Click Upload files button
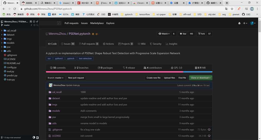The height and width of the screenshot is (140, 261). click(169, 78)
